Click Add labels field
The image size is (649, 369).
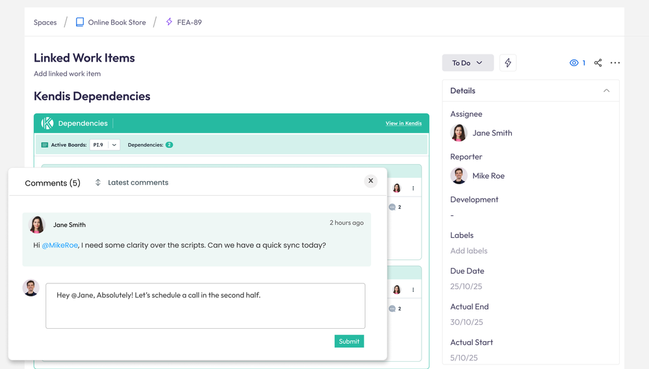click(x=469, y=251)
